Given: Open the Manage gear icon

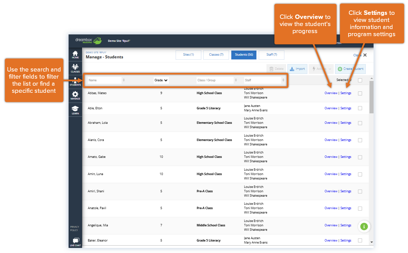Looking at the screenshot, I should [75, 95].
